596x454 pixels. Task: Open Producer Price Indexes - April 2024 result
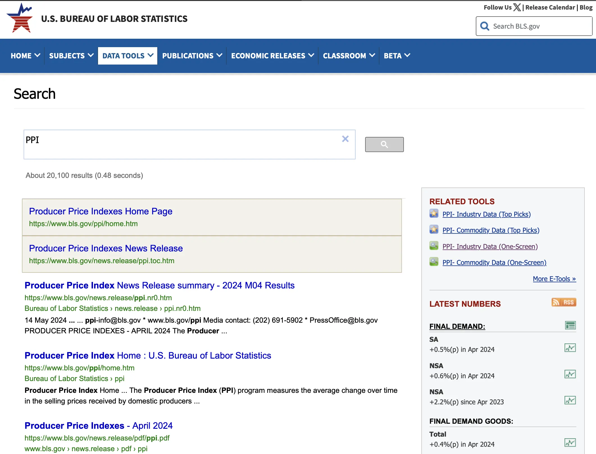[99, 426]
